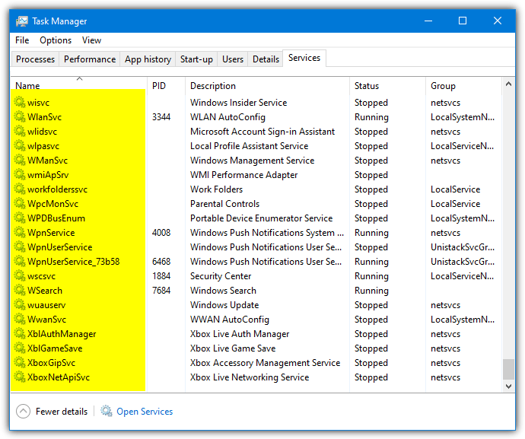Sort by the Description column header
The width and height of the screenshot is (525, 439).
click(267, 86)
